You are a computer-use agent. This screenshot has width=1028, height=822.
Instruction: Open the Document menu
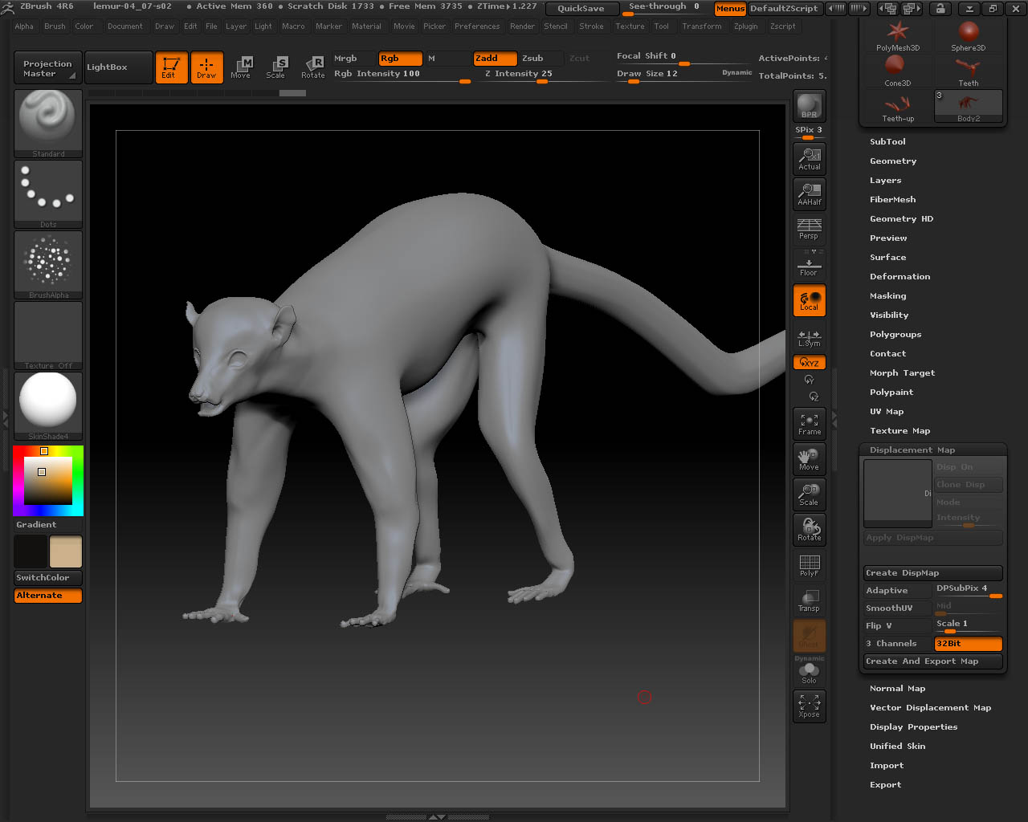tap(124, 26)
